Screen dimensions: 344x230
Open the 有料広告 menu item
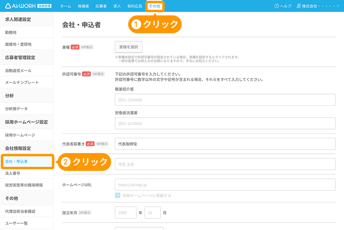click(x=135, y=6)
